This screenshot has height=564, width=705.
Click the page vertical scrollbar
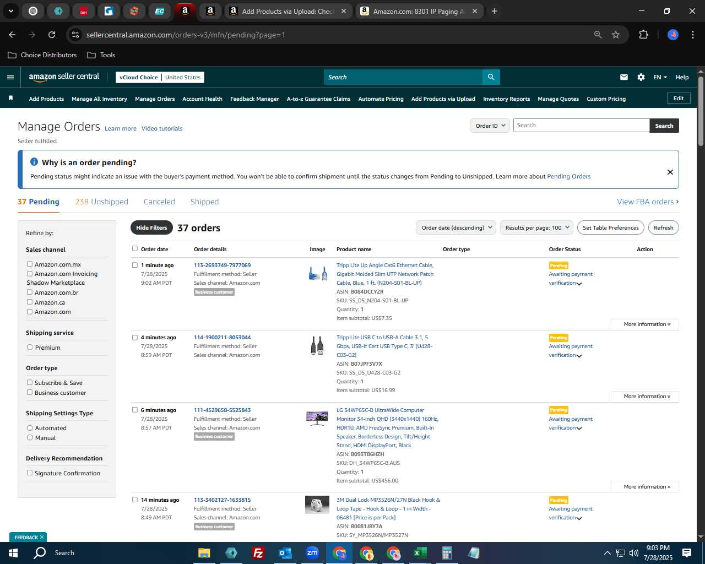coord(701,111)
